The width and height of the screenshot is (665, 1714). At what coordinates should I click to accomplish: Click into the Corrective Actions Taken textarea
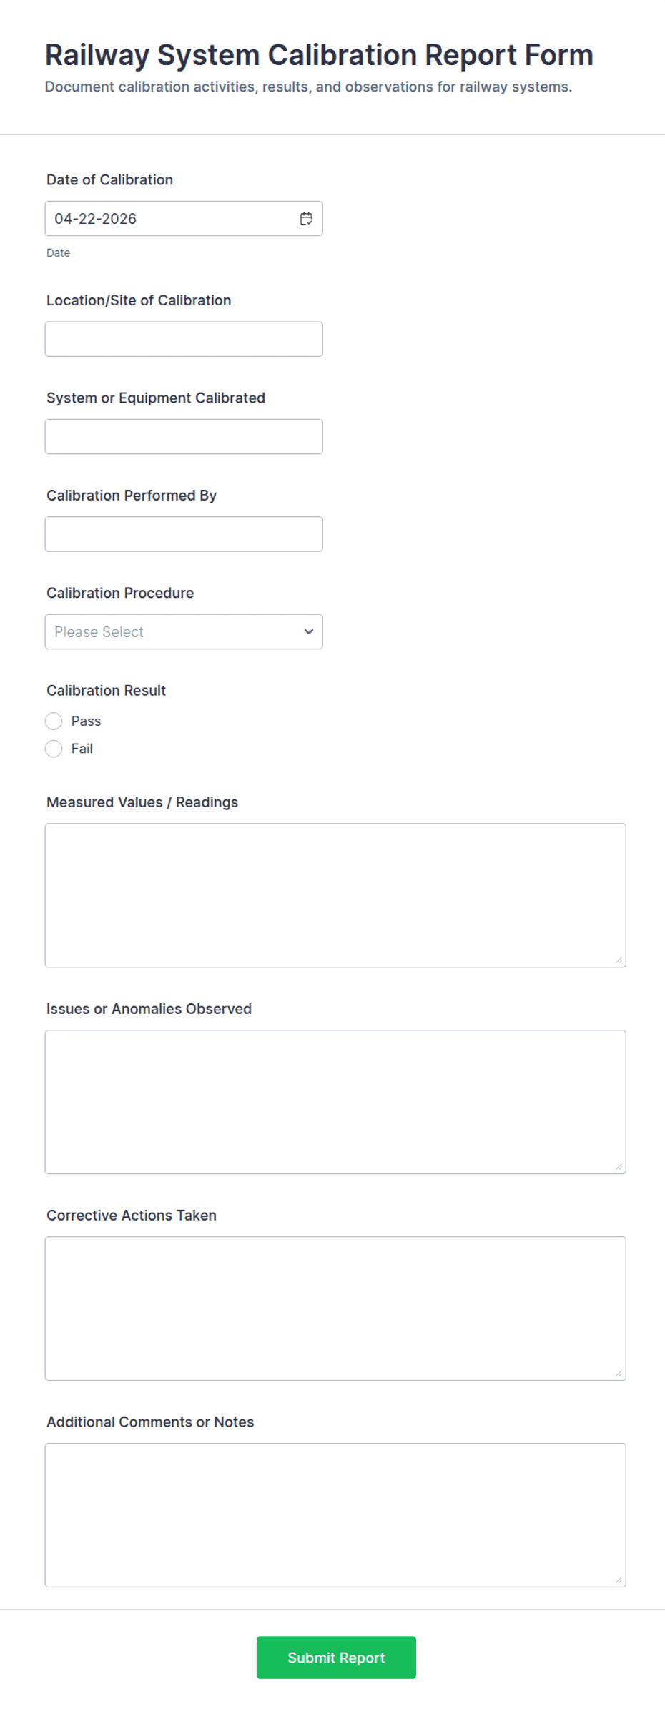(x=335, y=1308)
